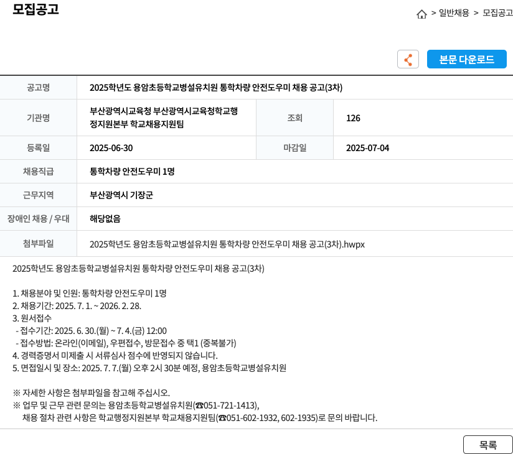513x454 pixels.
Task: Download the attached .hwpx file
Action: (x=227, y=244)
